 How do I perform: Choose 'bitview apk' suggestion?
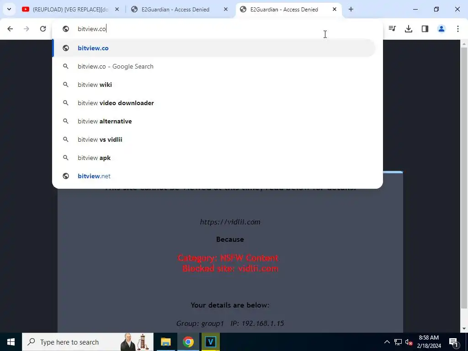(x=214, y=158)
